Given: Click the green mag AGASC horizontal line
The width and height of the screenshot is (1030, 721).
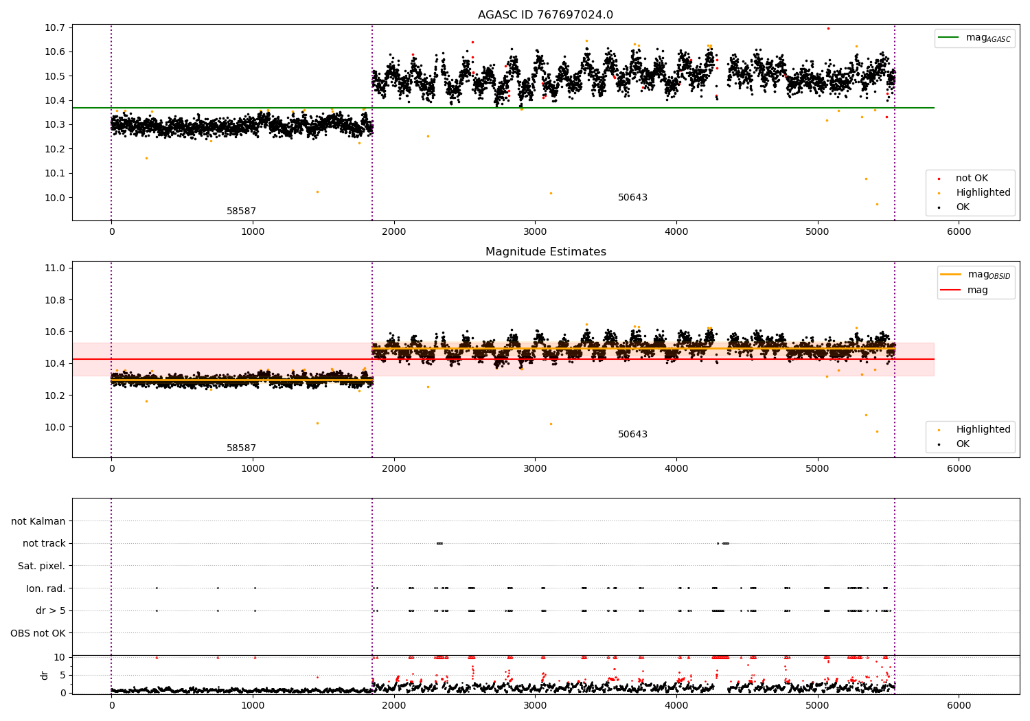Looking at the screenshot, I should click(x=503, y=108).
